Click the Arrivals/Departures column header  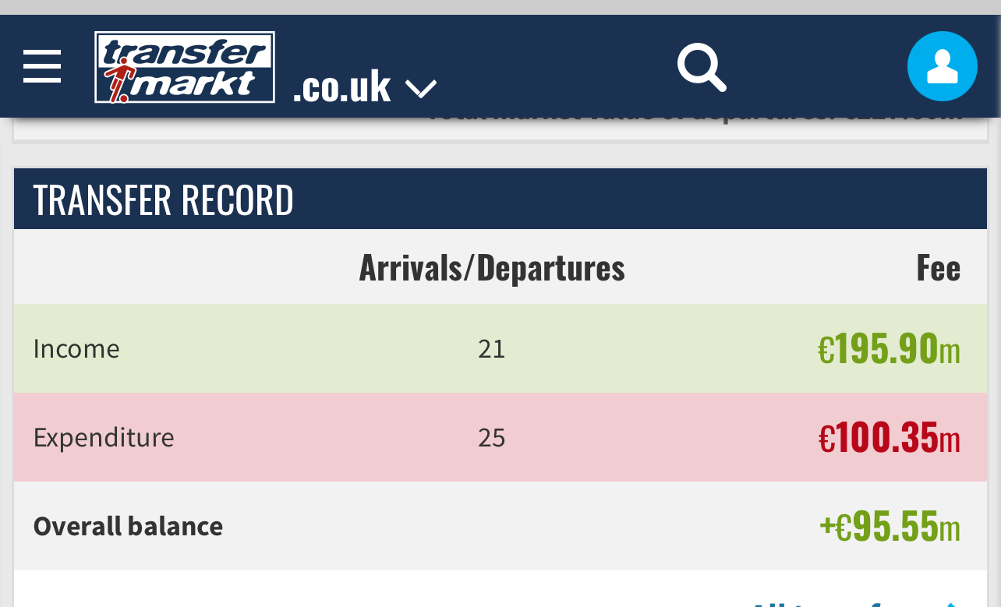[x=492, y=267]
